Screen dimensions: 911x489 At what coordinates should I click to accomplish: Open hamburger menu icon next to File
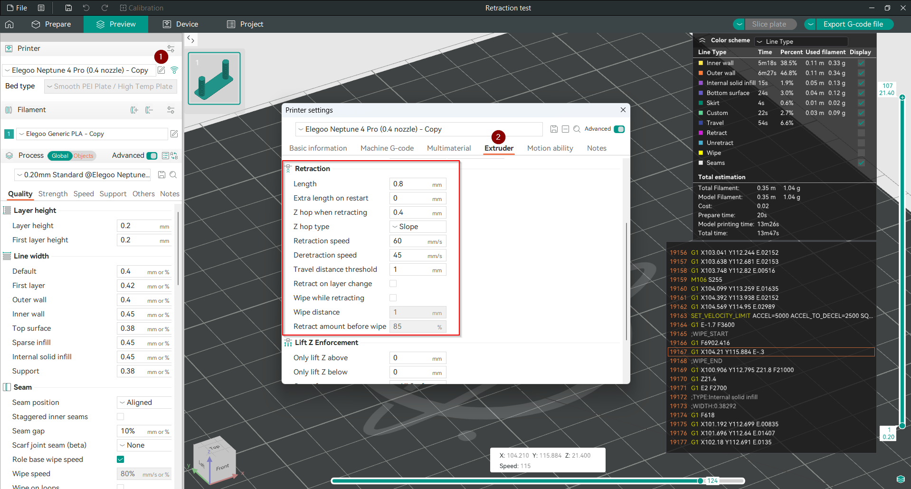tap(41, 8)
